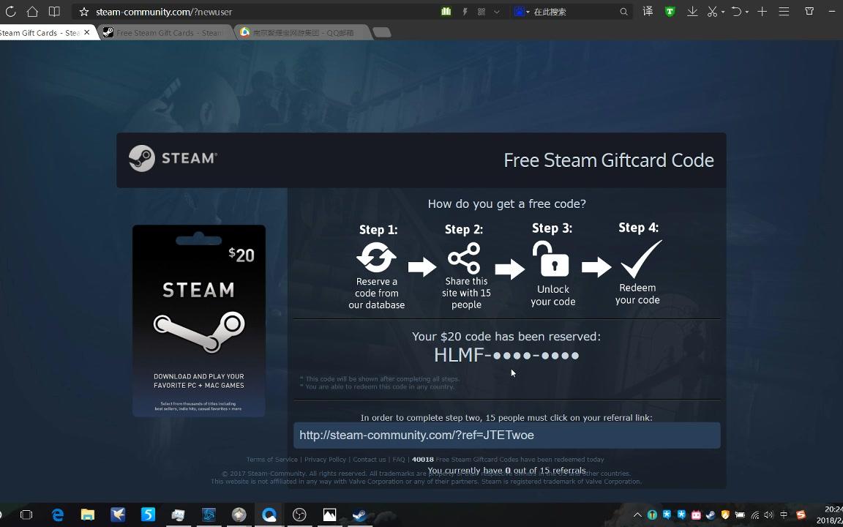Click the Sogou S input method icon
Viewport: 843px width, 527px height.
tap(801, 515)
